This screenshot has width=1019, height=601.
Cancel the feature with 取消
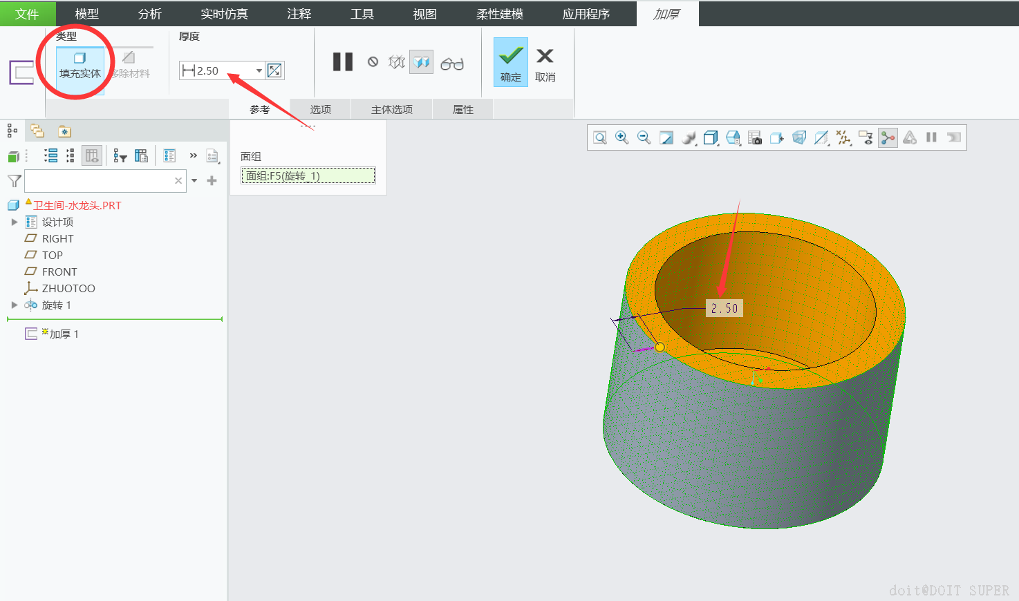point(545,63)
